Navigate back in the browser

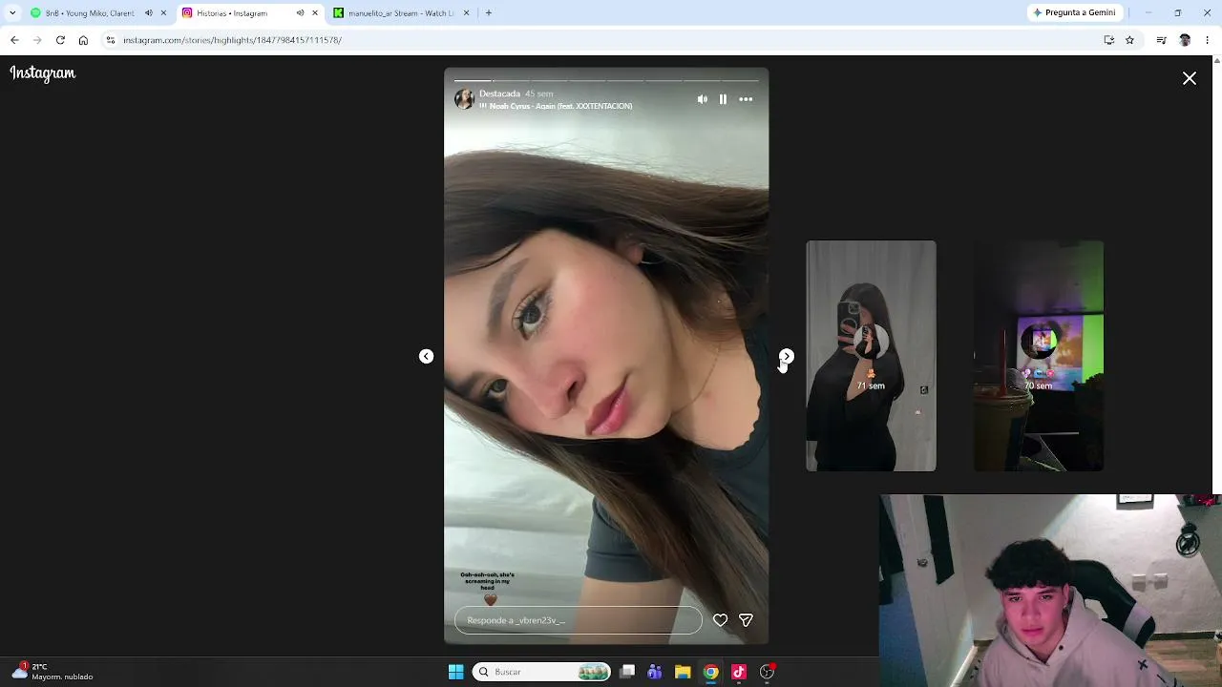[14, 40]
